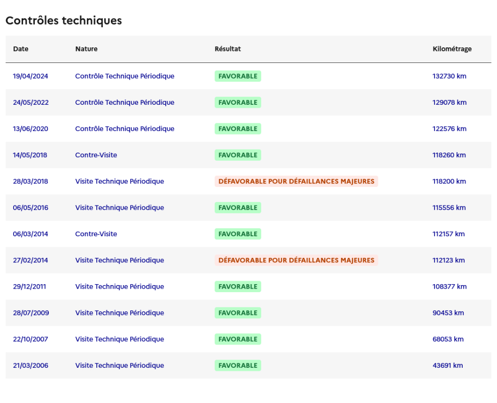
Task: Click the 115556 km mileage value
Action: [x=449, y=208]
